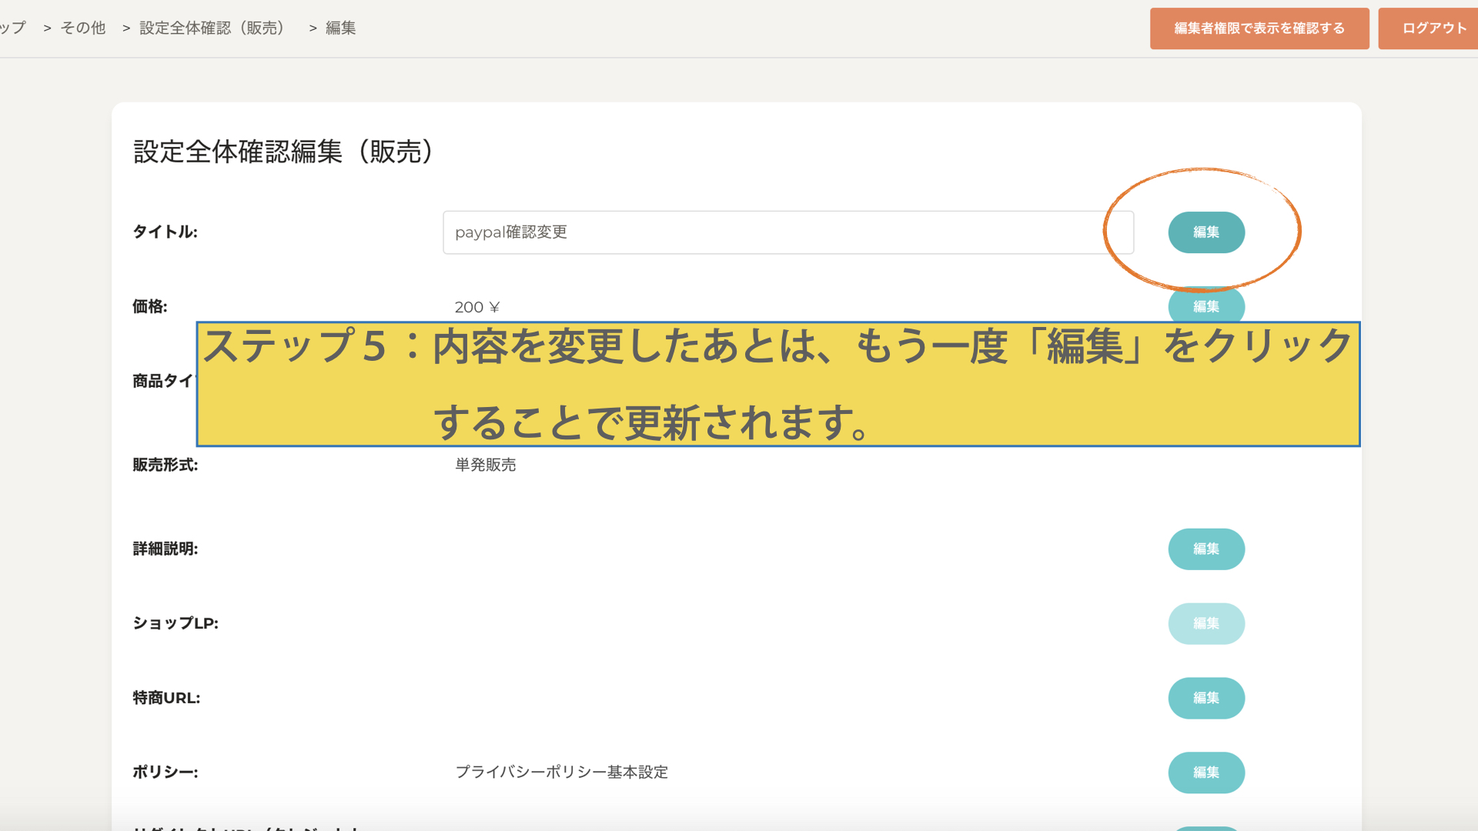Click the 編集 button in ポリシー row
The width and height of the screenshot is (1478, 831).
coord(1205,773)
